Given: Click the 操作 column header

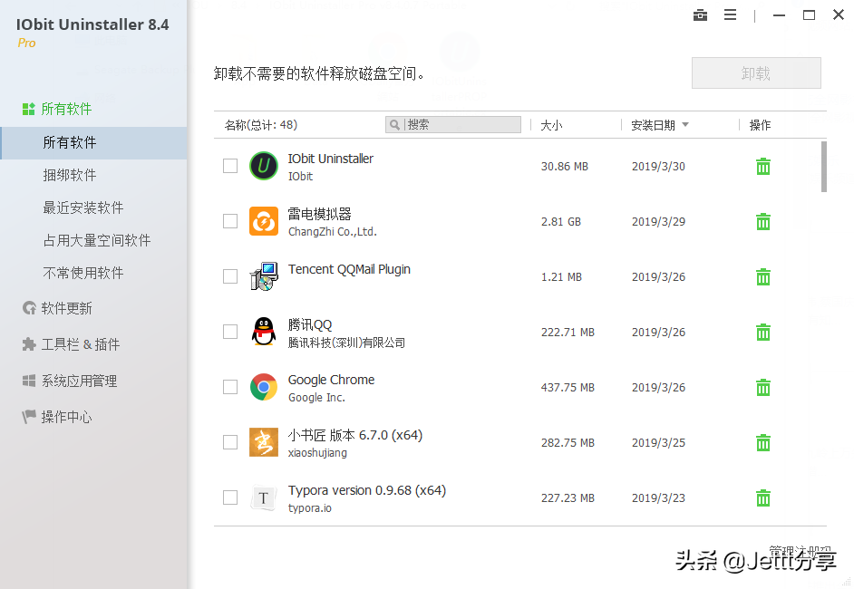Looking at the screenshot, I should 761,125.
